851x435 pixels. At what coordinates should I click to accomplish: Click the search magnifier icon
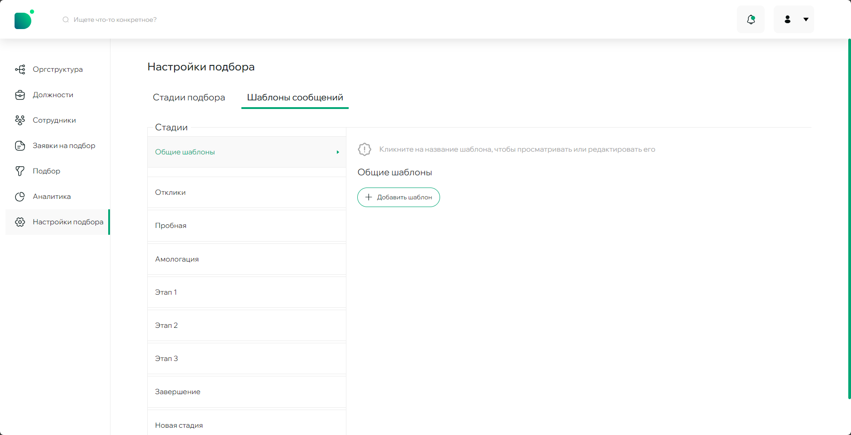pyautogui.click(x=65, y=20)
